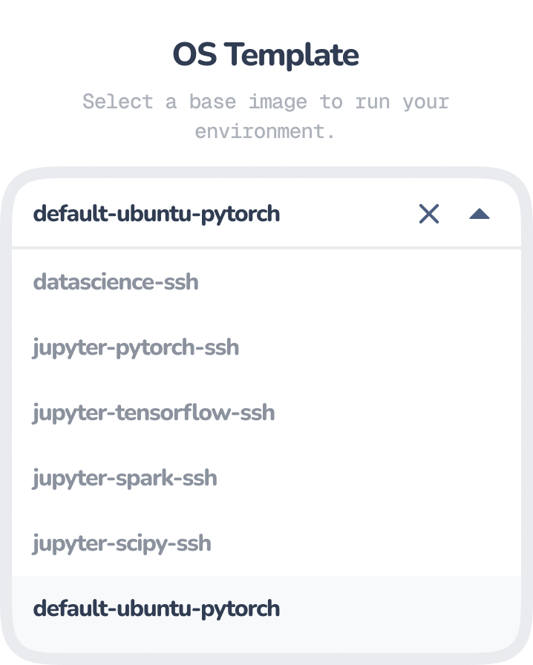Choose jupyter-pytorch-ssh from the list
The width and height of the screenshot is (533, 665).
click(x=136, y=347)
